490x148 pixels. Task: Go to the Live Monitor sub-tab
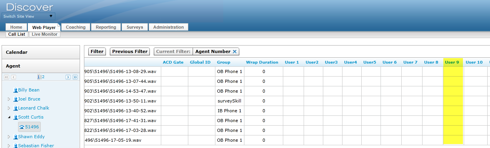tap(45, 35)
